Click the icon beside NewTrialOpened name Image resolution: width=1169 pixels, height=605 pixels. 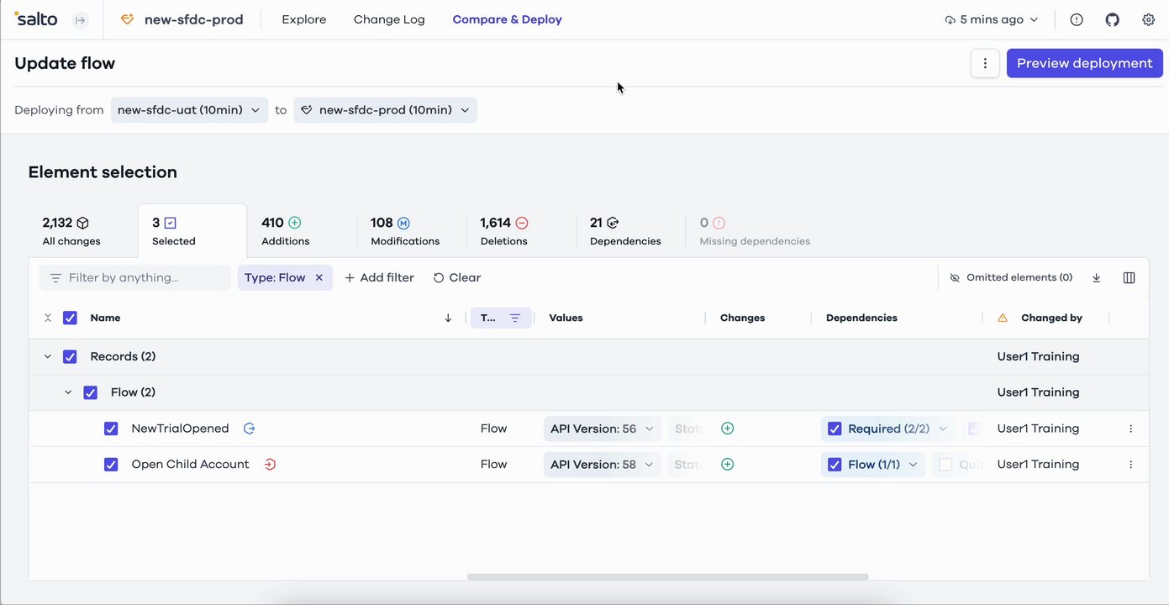(250, 429)
